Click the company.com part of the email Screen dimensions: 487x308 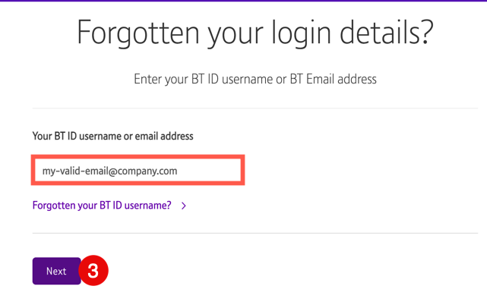pyautogui.click(x=147, y=171)
